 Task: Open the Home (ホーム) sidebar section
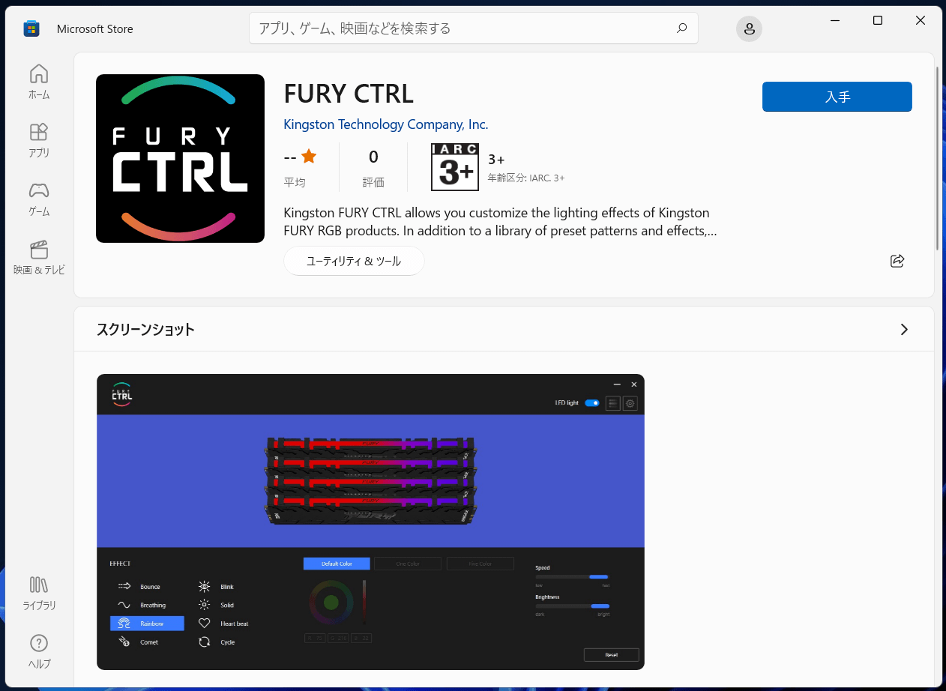tap(39, 82)
